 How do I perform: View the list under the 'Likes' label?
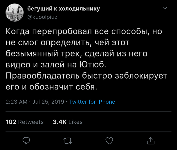(x=76, y=122)
